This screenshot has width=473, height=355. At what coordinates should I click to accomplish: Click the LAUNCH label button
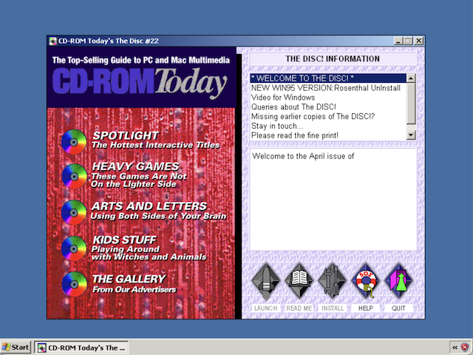pos(266,308)
